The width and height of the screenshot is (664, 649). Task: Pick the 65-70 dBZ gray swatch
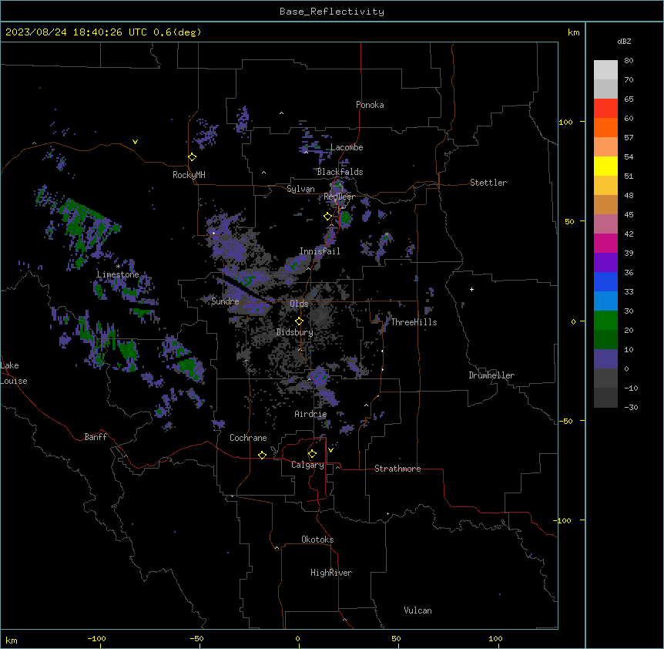pos(605,89)
